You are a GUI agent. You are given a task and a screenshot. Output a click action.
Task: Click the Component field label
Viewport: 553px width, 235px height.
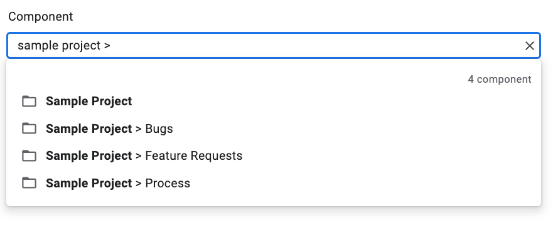coord(41,16)
